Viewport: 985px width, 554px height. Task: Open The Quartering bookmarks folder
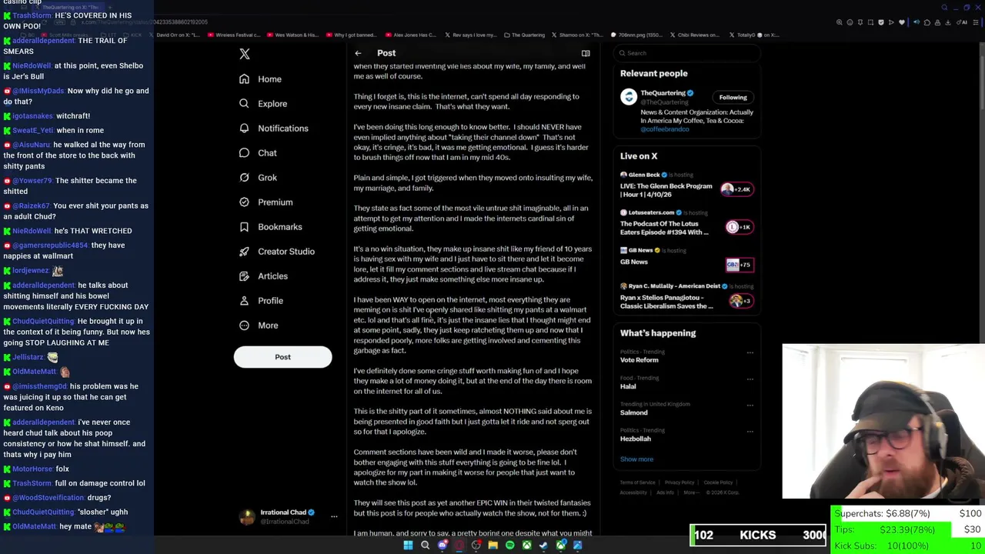(x=525, y=35)
